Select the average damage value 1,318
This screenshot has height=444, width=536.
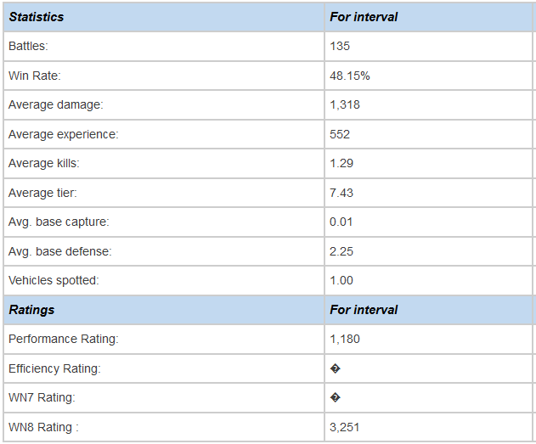coord(345,105)
